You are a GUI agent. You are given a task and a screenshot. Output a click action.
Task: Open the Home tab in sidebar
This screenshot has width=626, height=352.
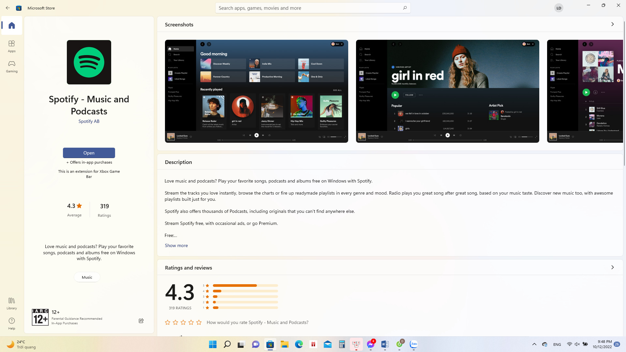(x=12, y=25)
